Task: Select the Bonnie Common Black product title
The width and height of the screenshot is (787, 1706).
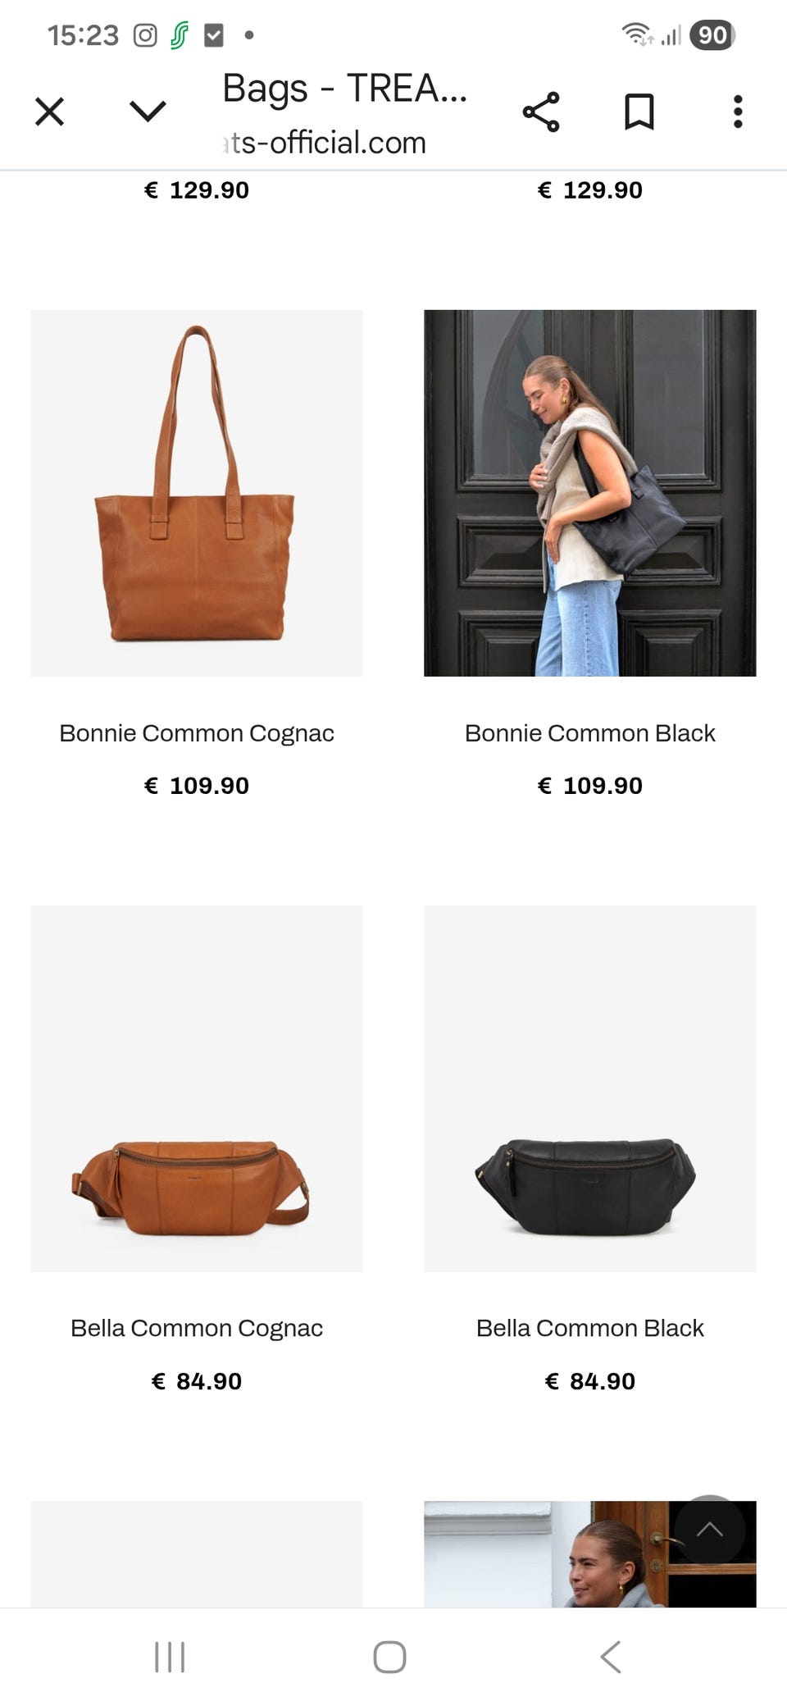Action: pos(590,733)
